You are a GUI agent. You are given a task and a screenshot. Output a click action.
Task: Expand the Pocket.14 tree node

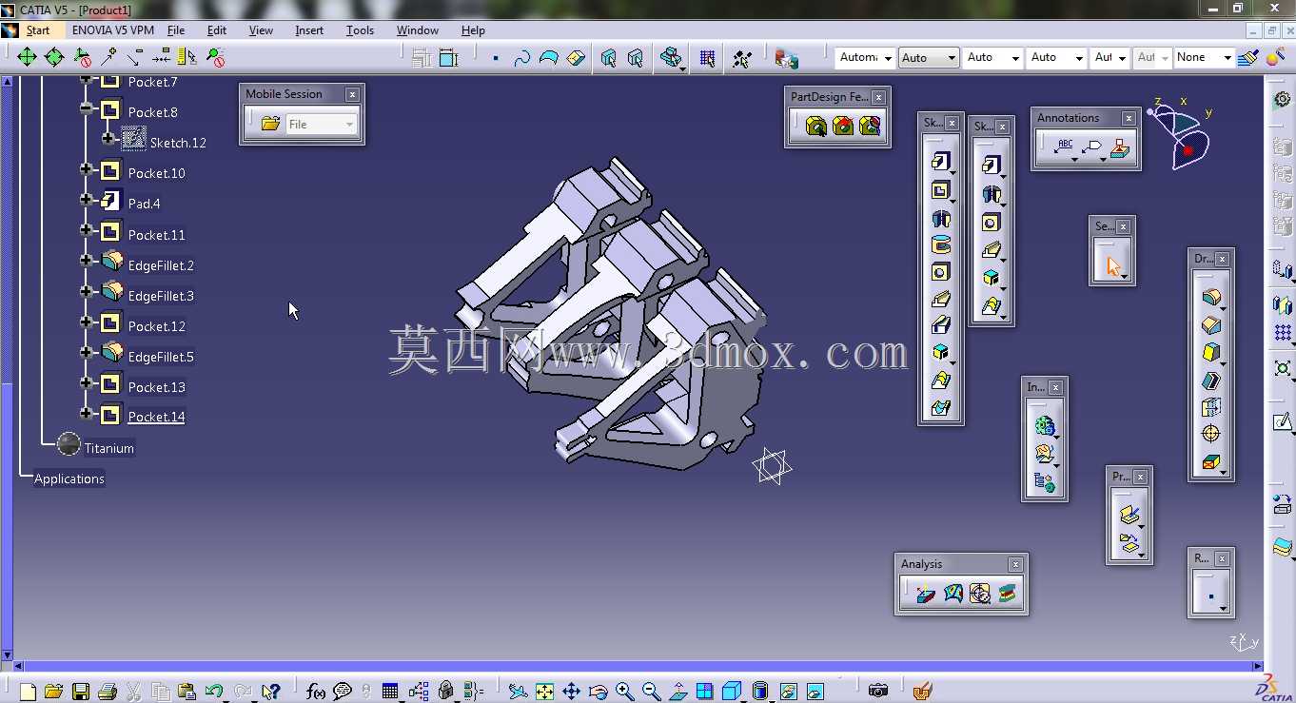(x=87, y=414)
